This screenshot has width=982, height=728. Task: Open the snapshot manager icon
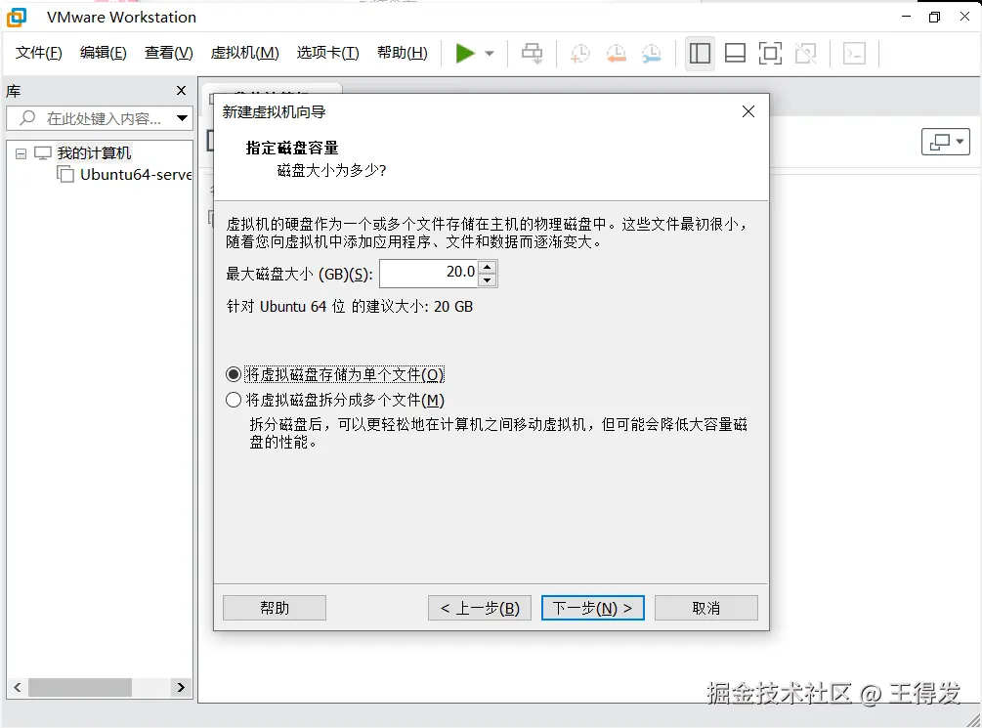pyautogui.click(x=652, y=53)
